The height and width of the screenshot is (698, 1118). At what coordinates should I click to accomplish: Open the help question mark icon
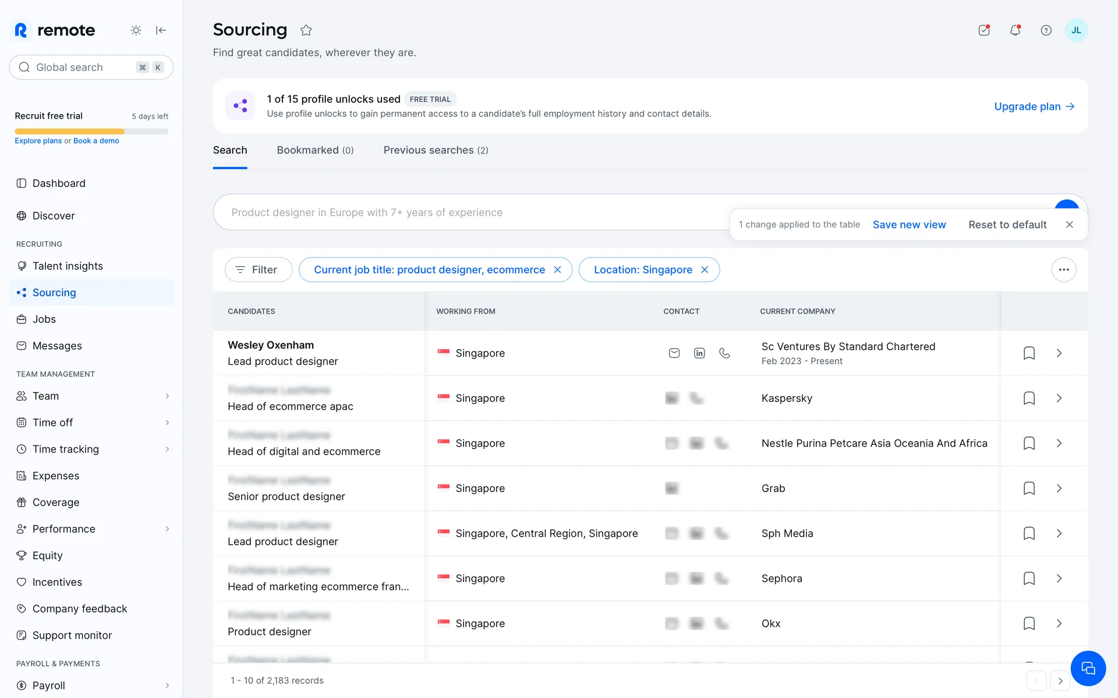[1046, 30]
